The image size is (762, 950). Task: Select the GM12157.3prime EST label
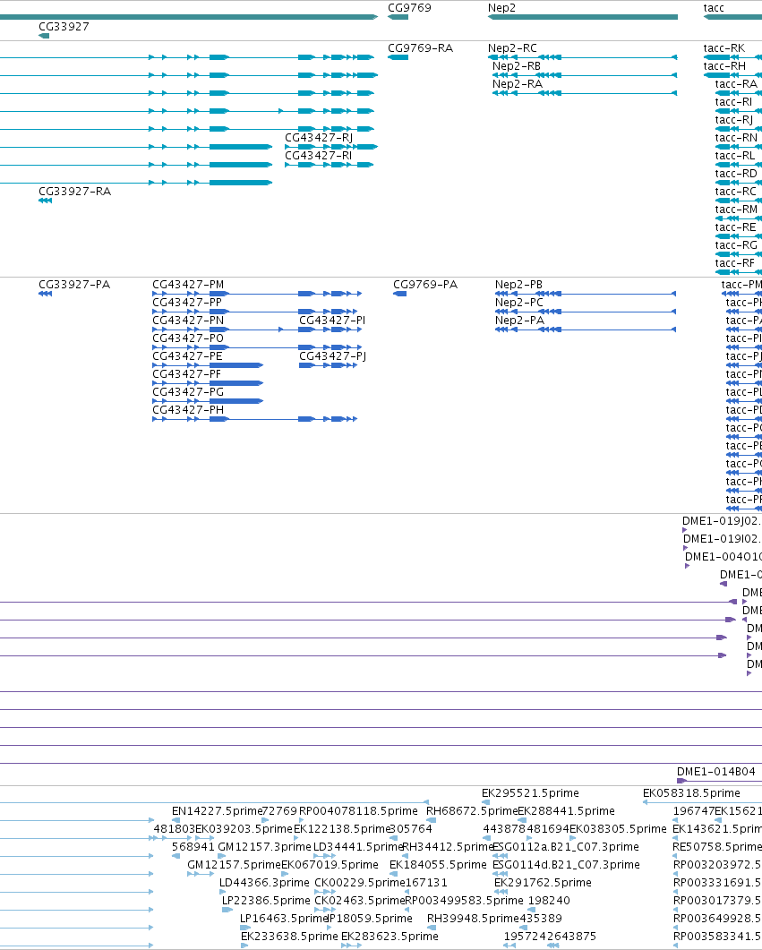coord(265,846)
